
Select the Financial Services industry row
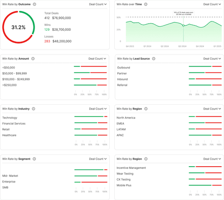(55, 124)
